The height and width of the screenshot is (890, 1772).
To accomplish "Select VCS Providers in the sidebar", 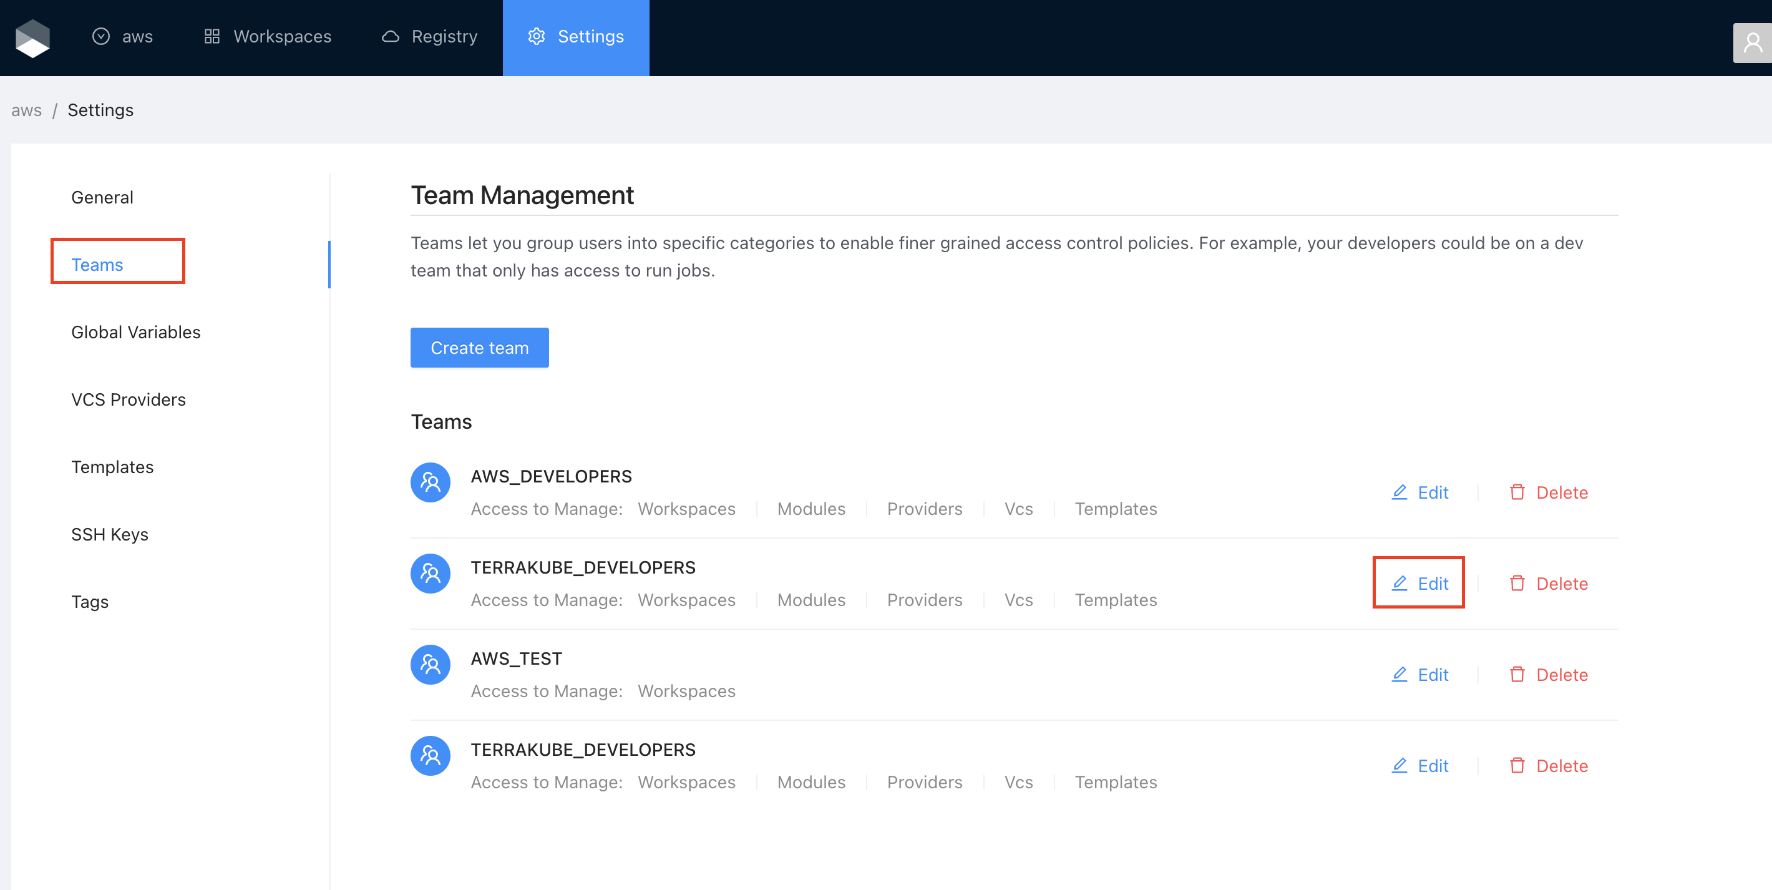I will 128,400.
